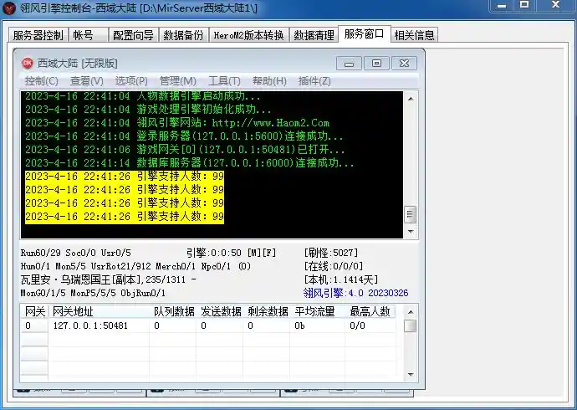Maximize the 西域大陆 [无限版] inner window

pos(376,64)
